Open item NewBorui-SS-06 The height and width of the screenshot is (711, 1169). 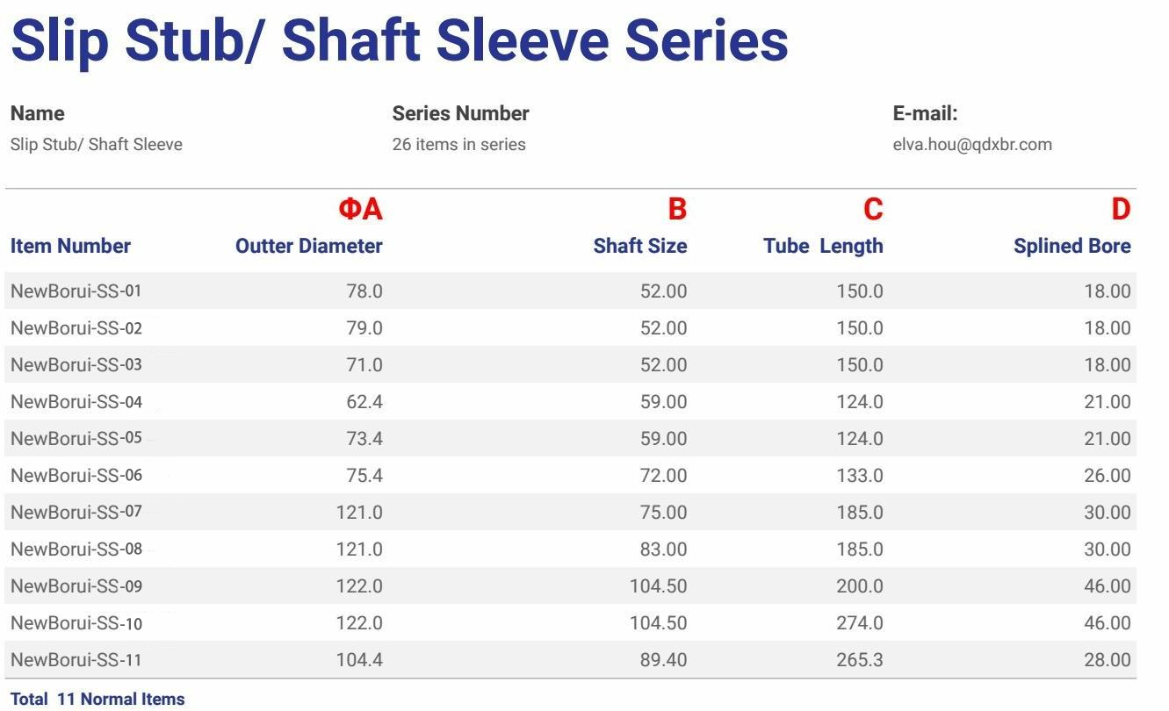pyautogui.click(x=76, y=476)
